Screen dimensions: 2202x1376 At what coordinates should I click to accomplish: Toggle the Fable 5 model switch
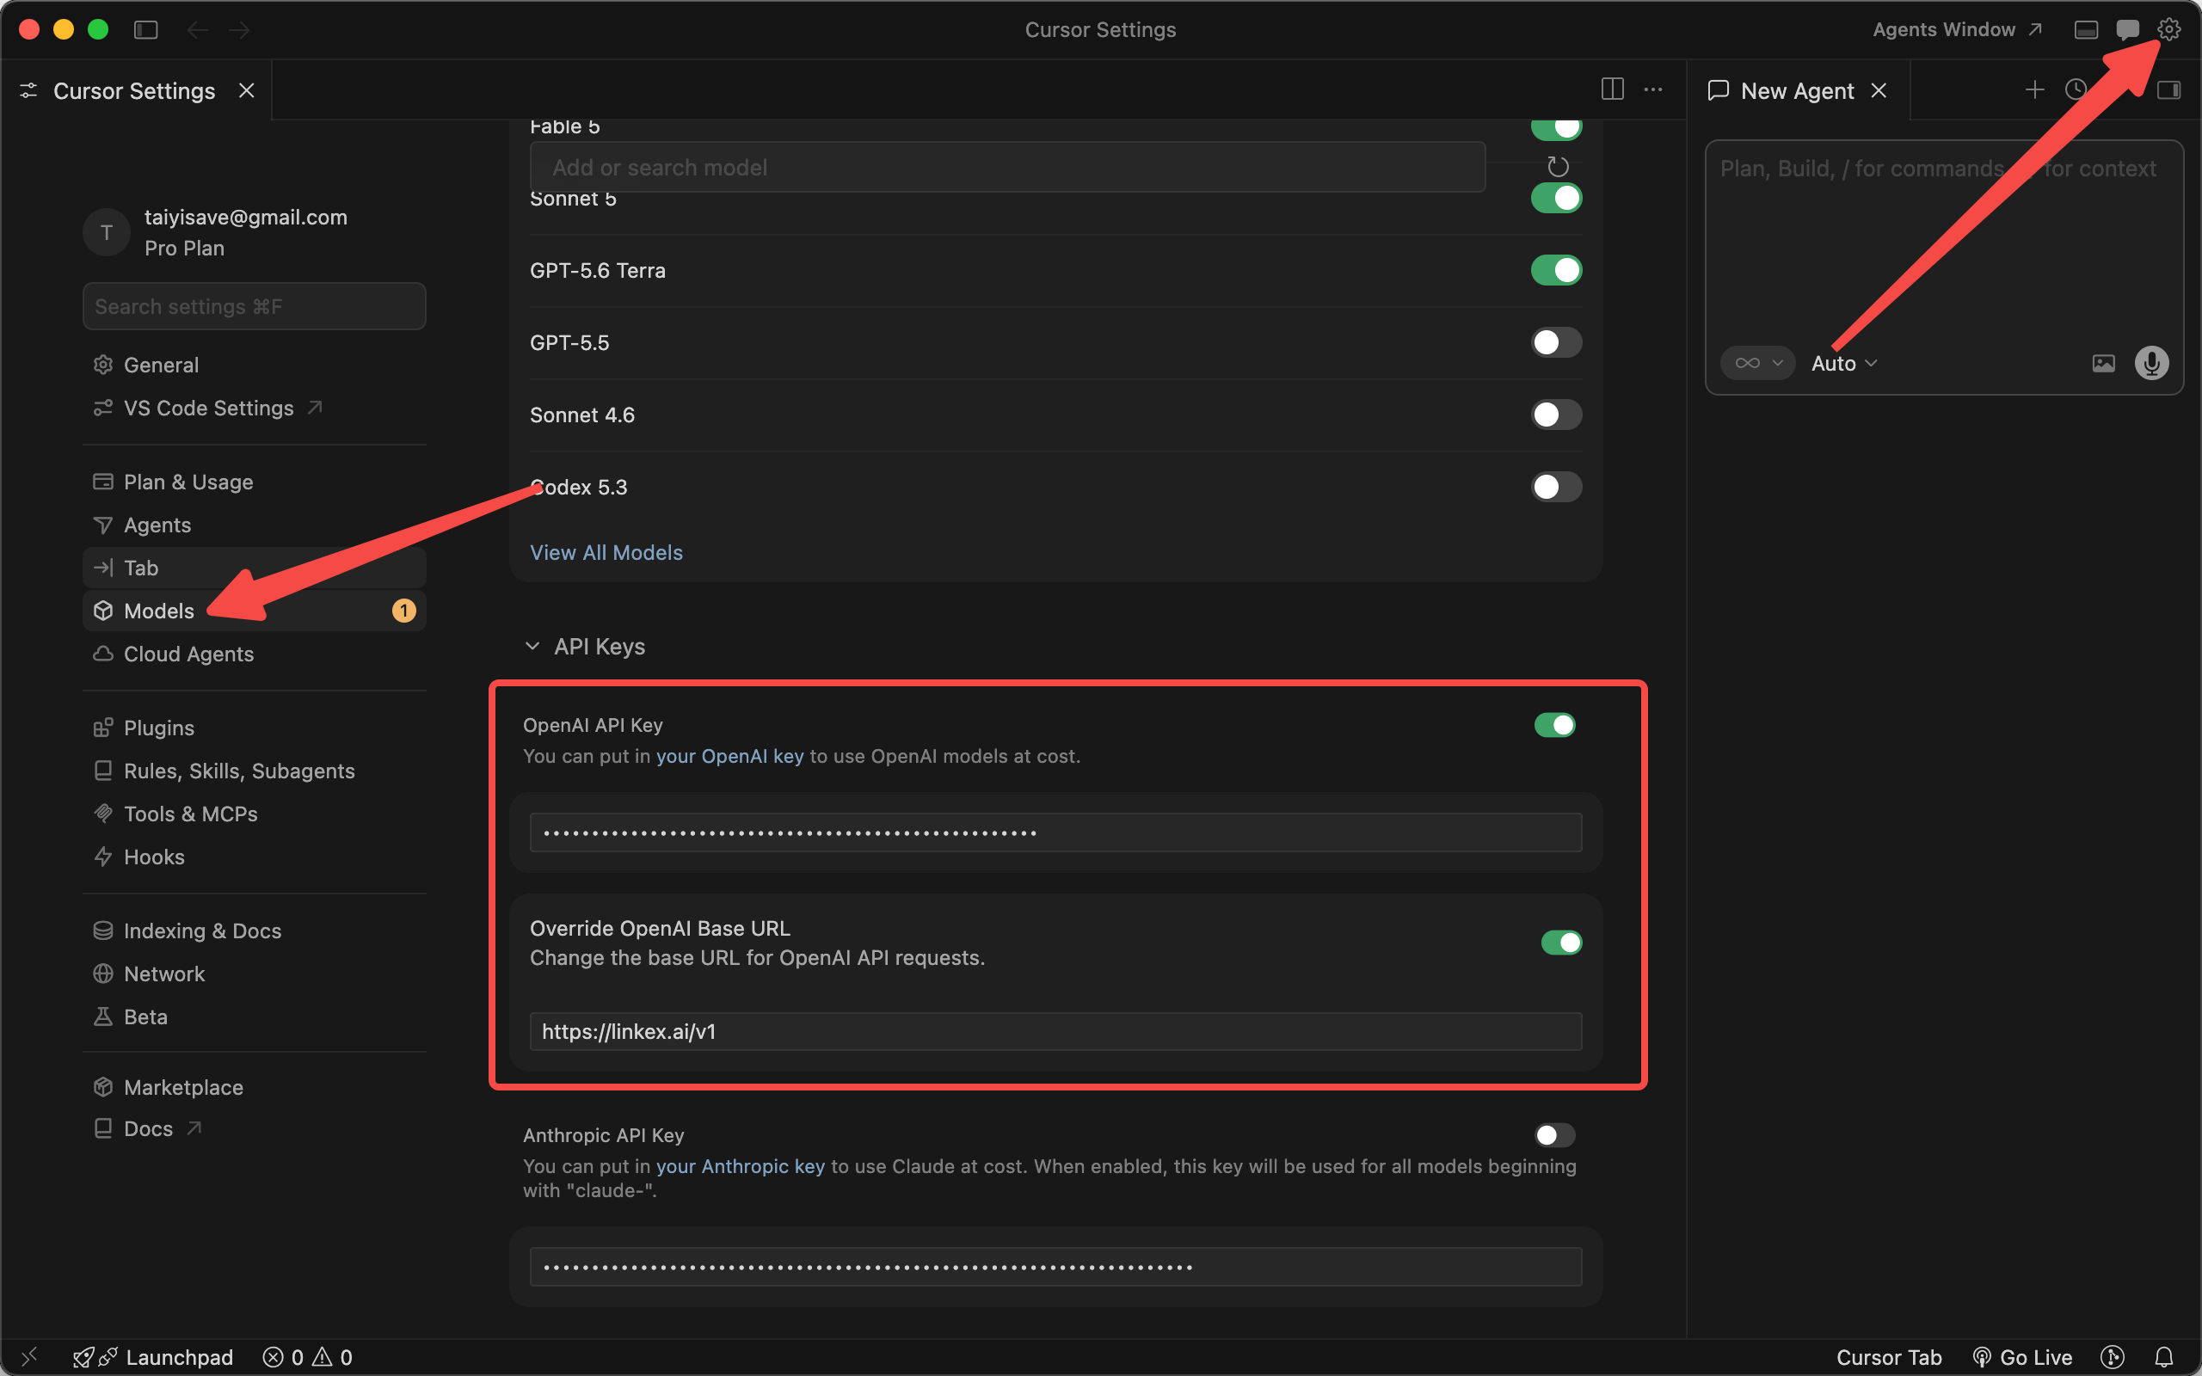(1556, 127)
